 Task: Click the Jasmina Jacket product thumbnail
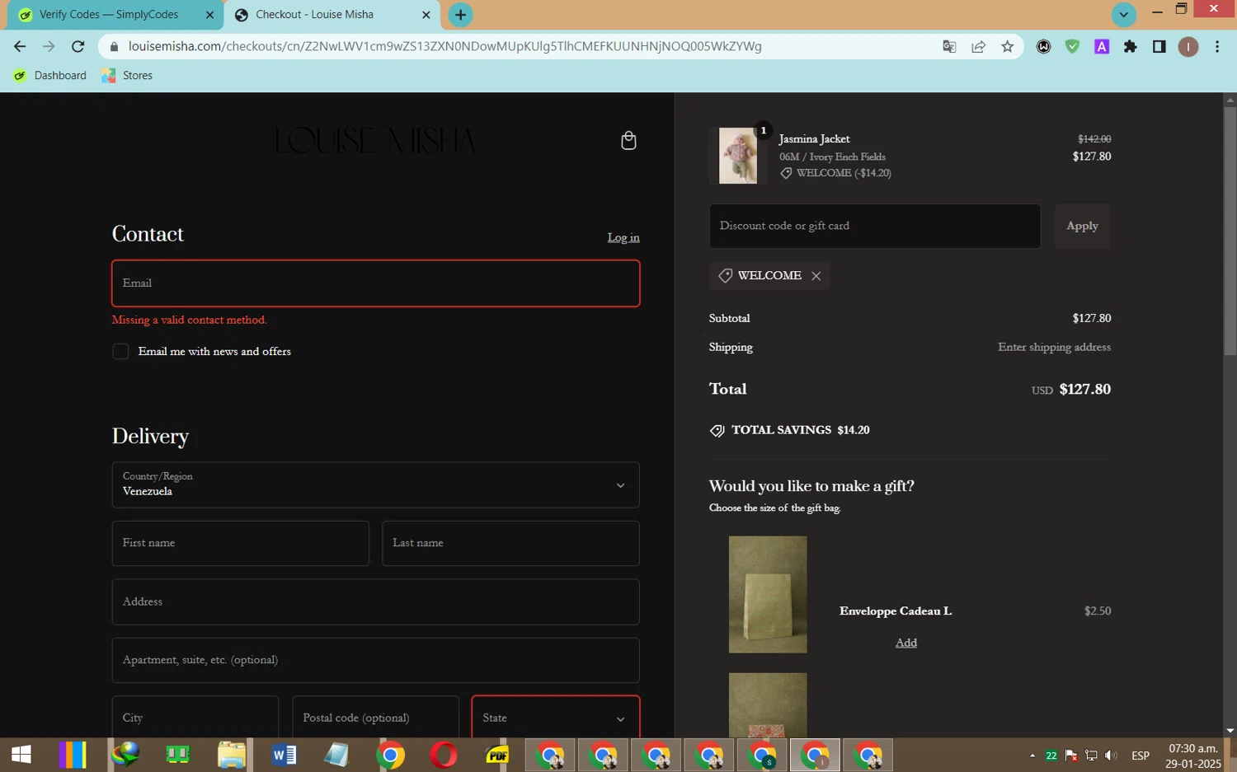738,155
